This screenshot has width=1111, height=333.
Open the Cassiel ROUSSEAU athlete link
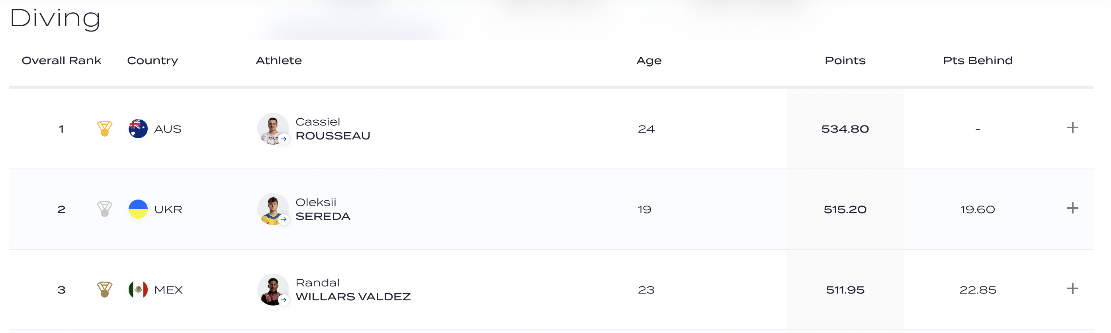pyautogui.click(x=333, y=129)
